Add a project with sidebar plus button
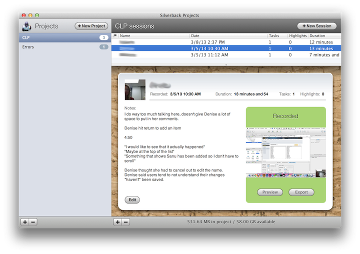This screenshot has width=360, height=254. pos(25,222)
